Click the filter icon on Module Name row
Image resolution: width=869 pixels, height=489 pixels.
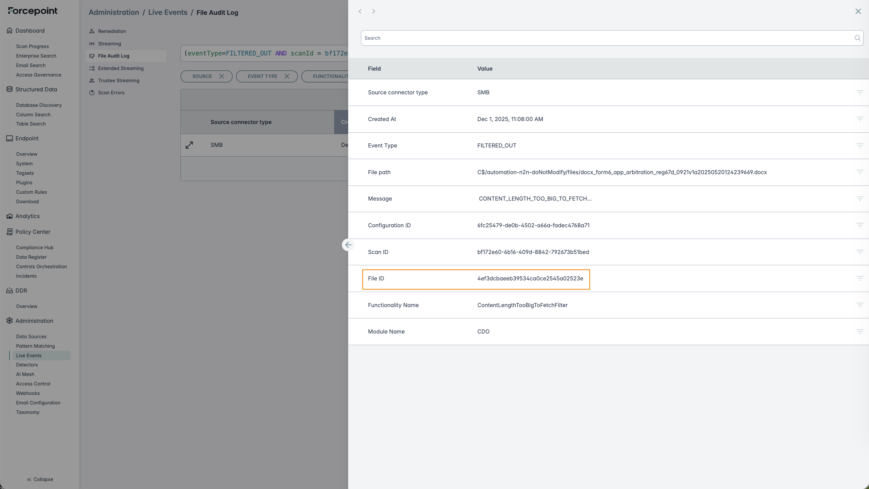[860, 331]
